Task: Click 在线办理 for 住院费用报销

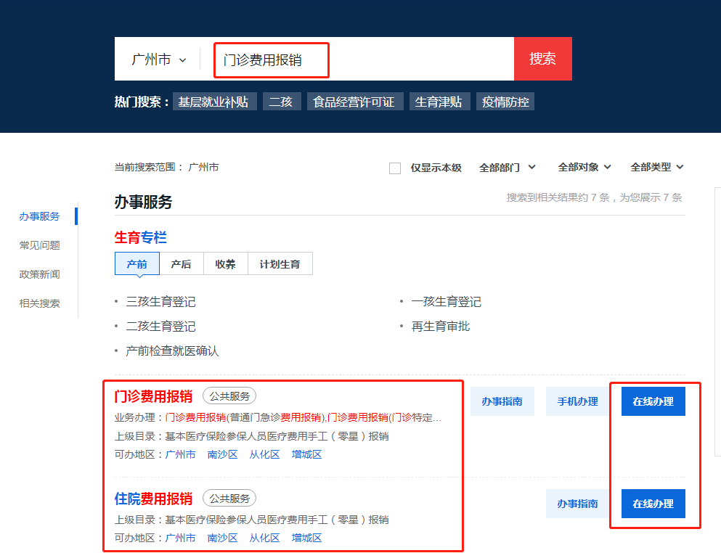Action: tap(653, 504)
